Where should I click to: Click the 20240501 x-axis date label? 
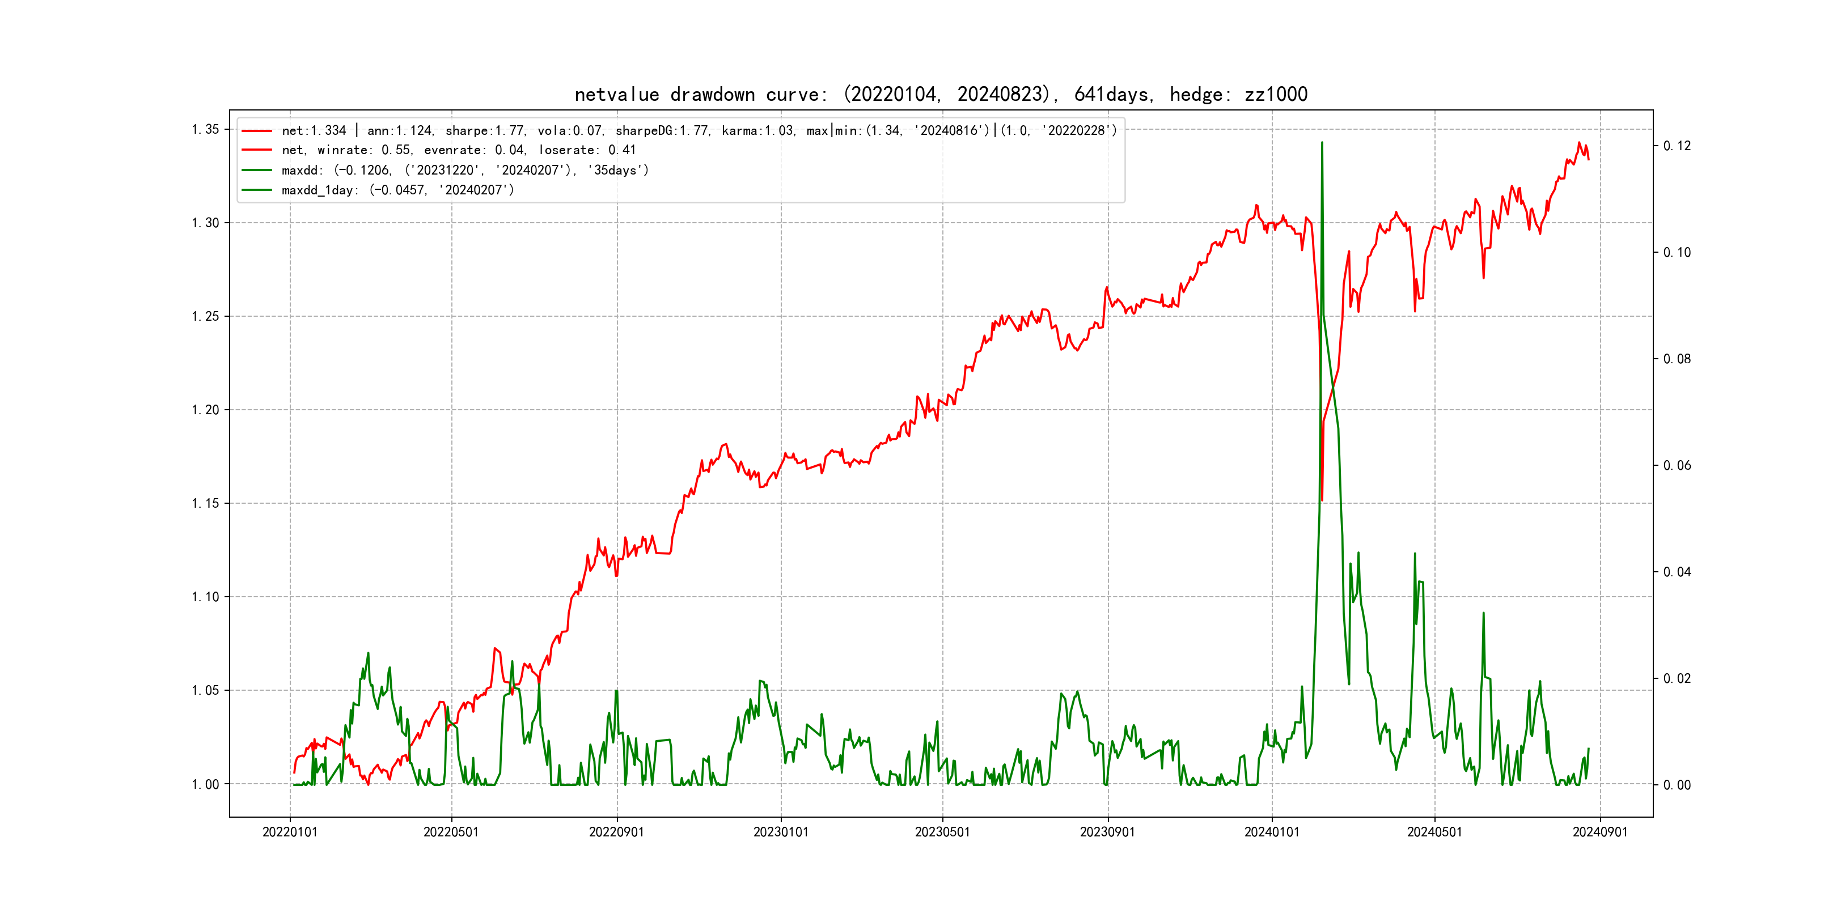(1434, 832)
